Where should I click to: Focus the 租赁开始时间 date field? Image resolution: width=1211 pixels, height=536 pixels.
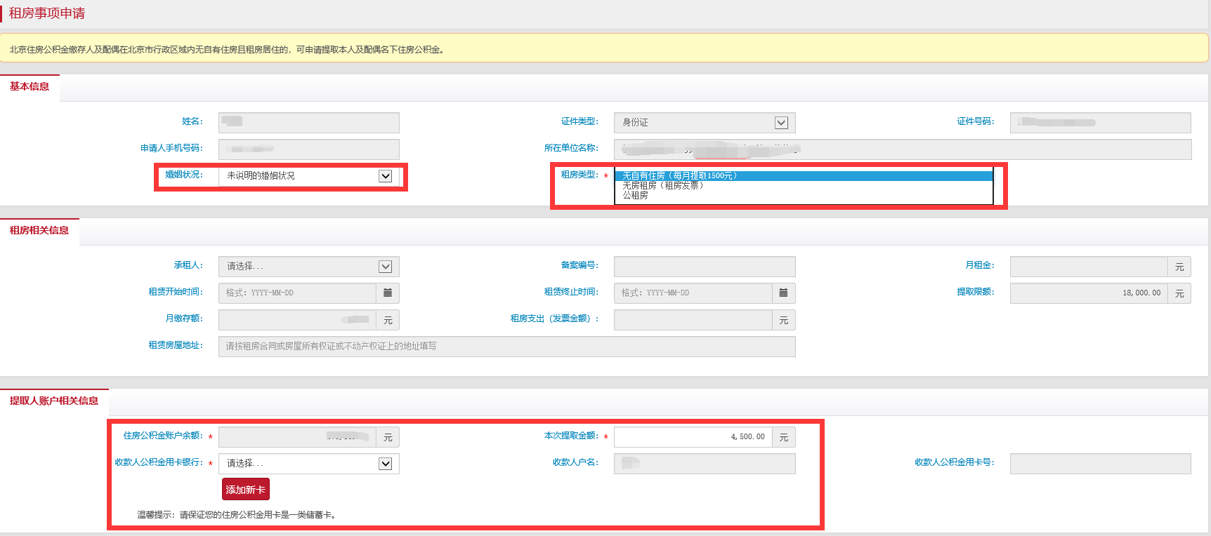click(x=297, y=293)
